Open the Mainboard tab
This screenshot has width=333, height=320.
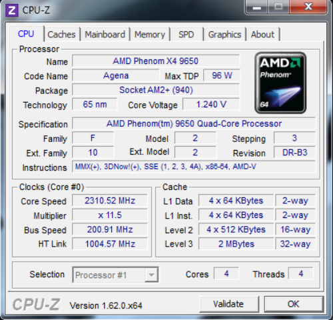[x=105, y=35]
